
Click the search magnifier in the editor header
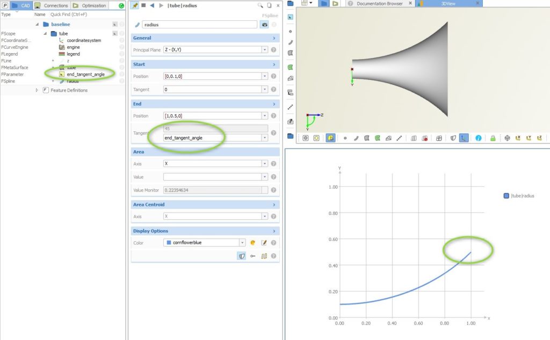[260, 5]
